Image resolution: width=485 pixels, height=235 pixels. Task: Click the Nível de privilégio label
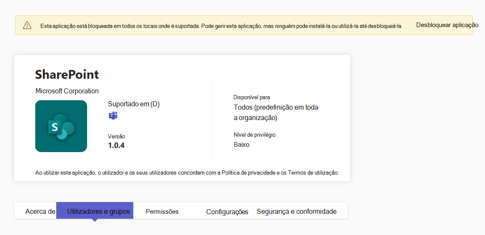point(255,135)
